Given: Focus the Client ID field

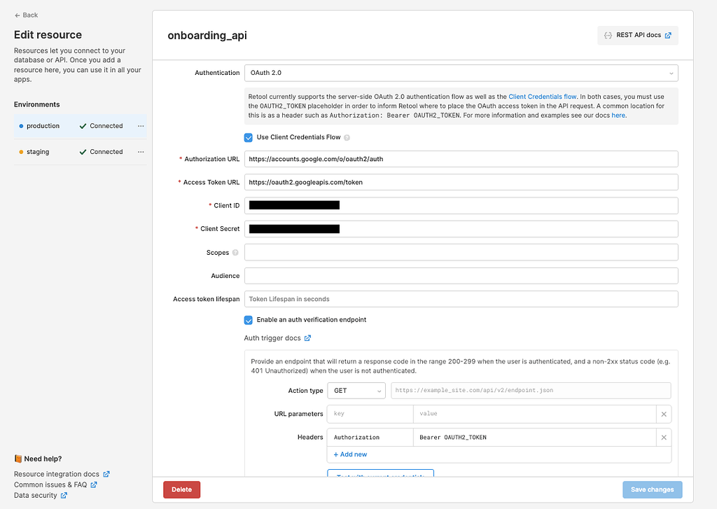Looking at the screenshot, I should click(x=461, y=206).
